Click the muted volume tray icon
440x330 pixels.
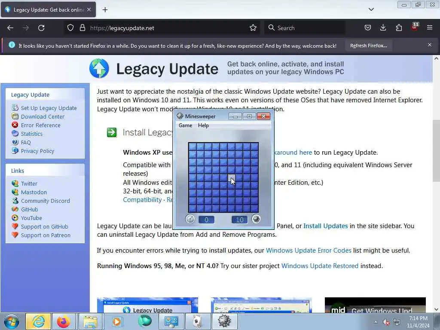click(386, 322)
